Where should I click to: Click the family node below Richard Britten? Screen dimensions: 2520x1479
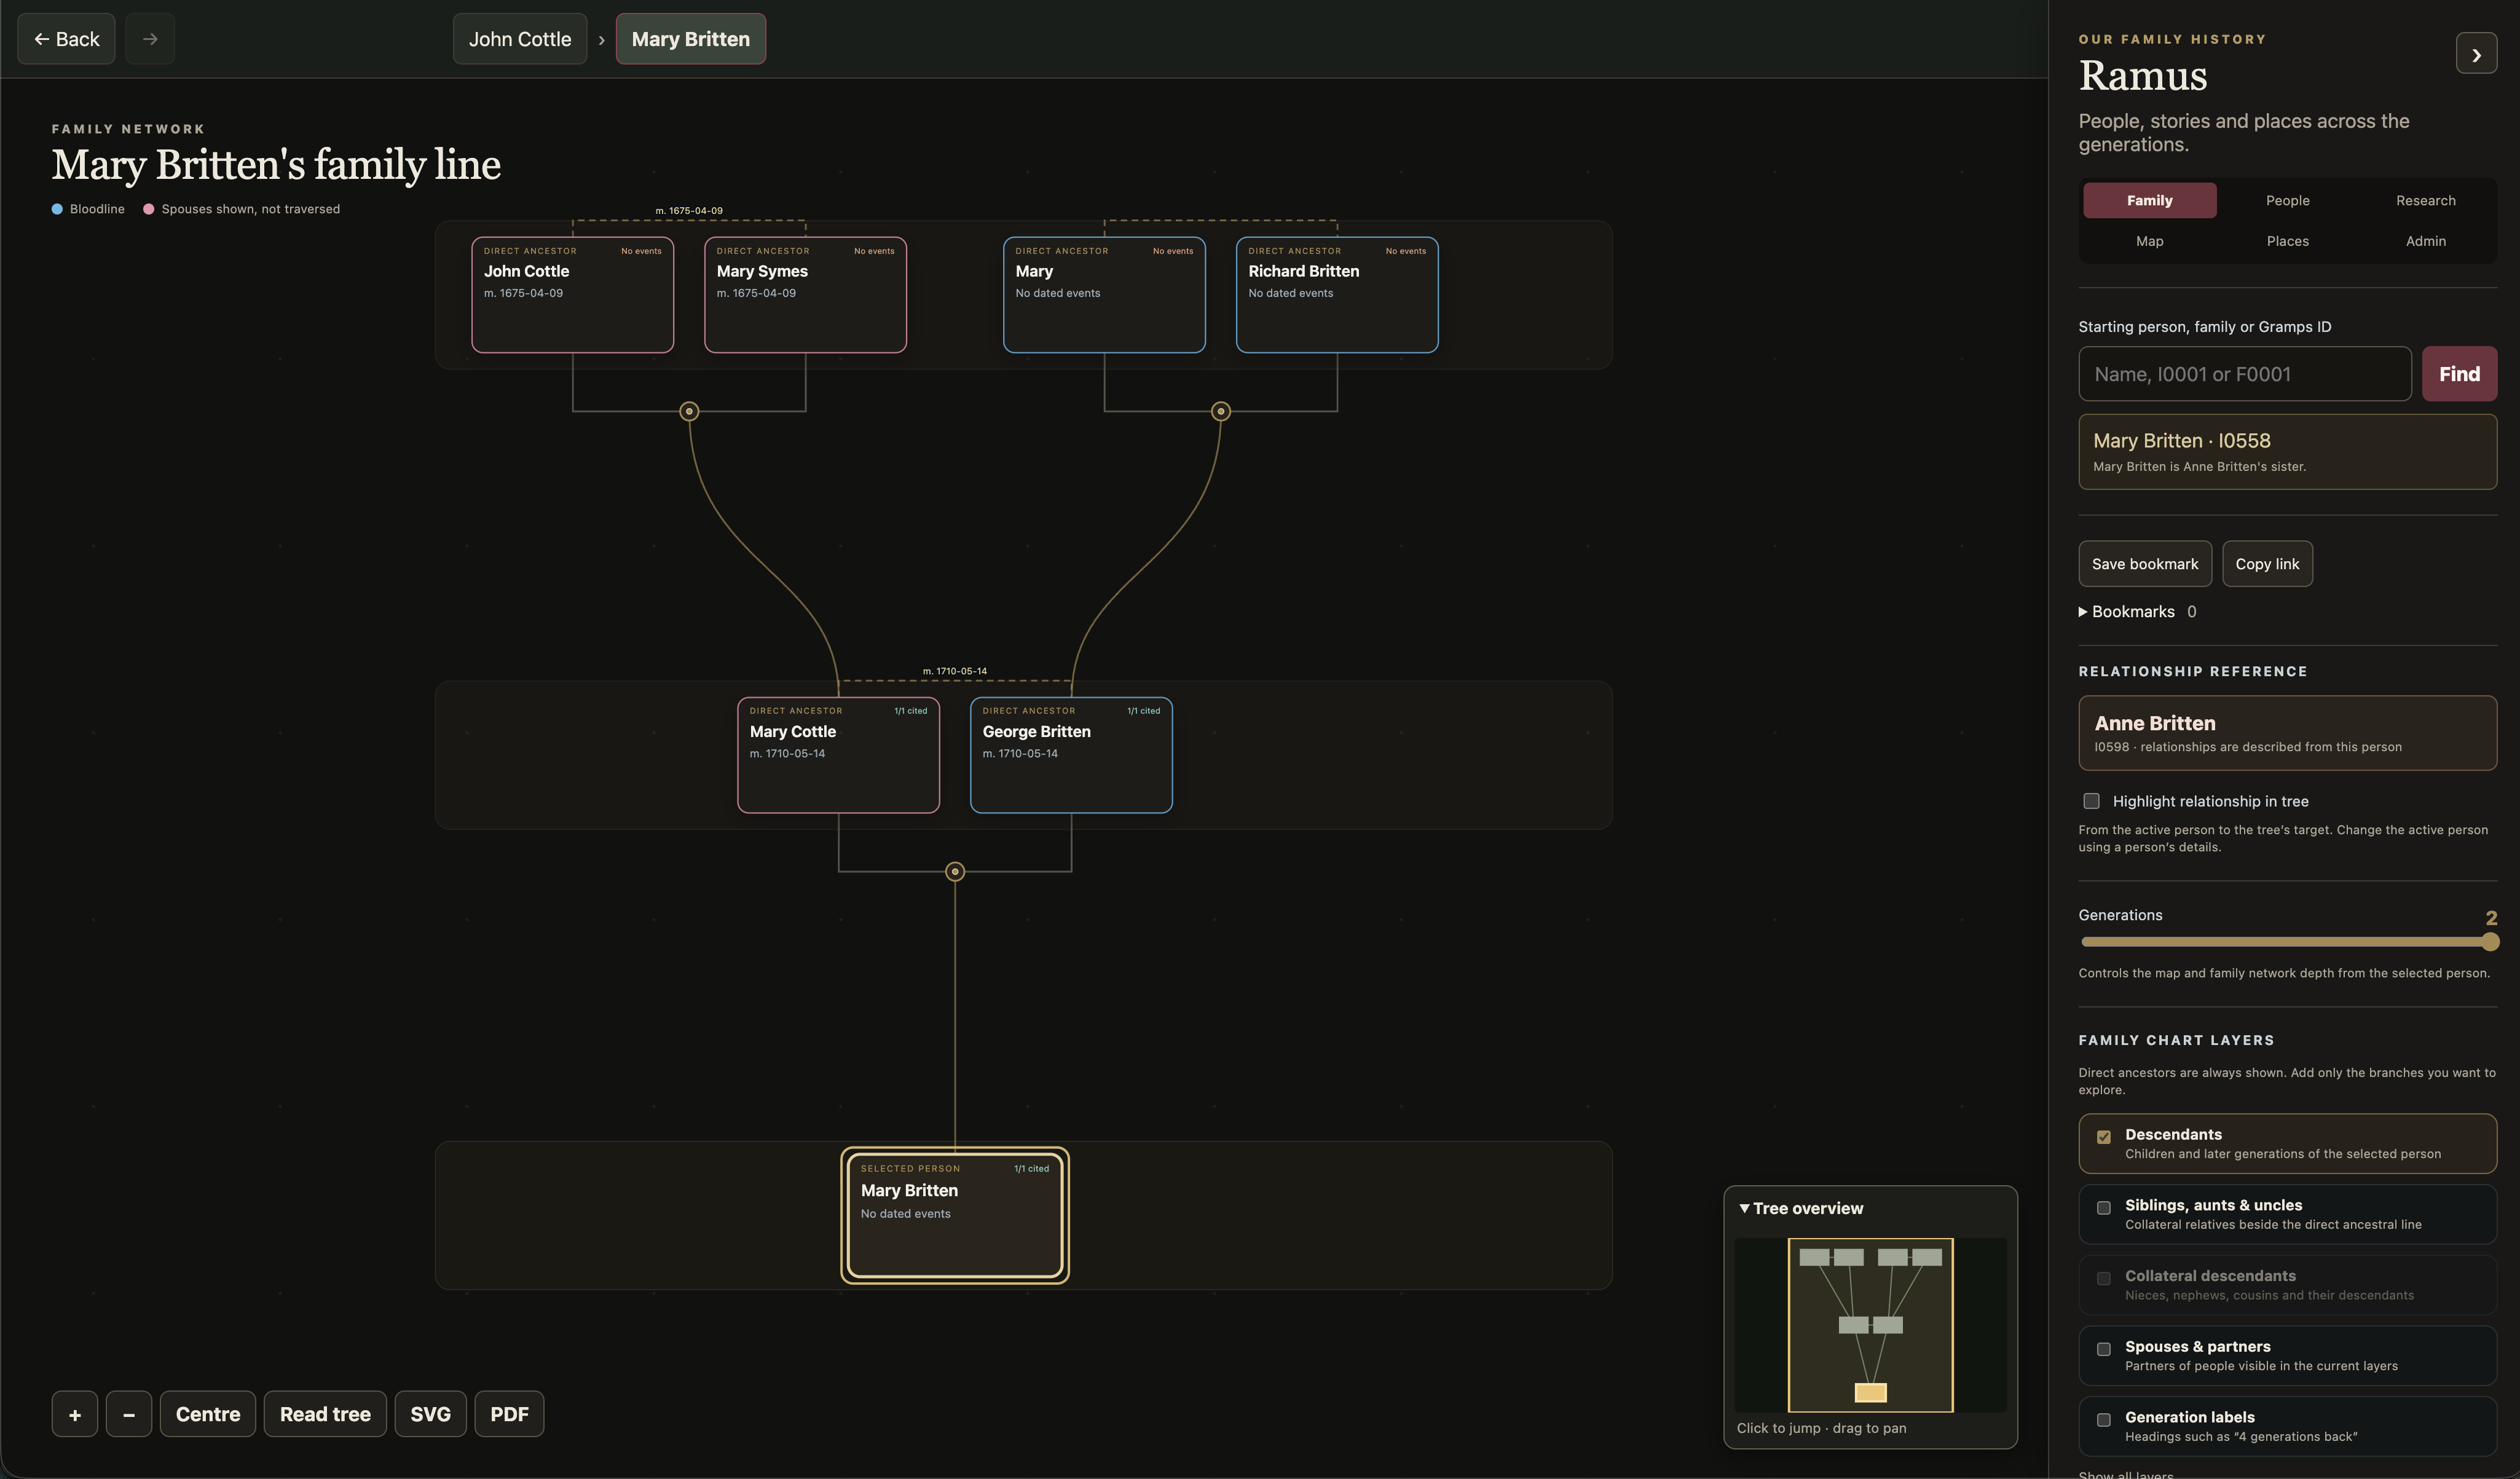1221,411
